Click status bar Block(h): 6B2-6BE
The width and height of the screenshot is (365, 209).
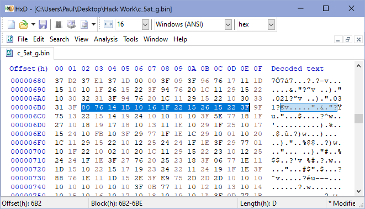pos(117,203)
